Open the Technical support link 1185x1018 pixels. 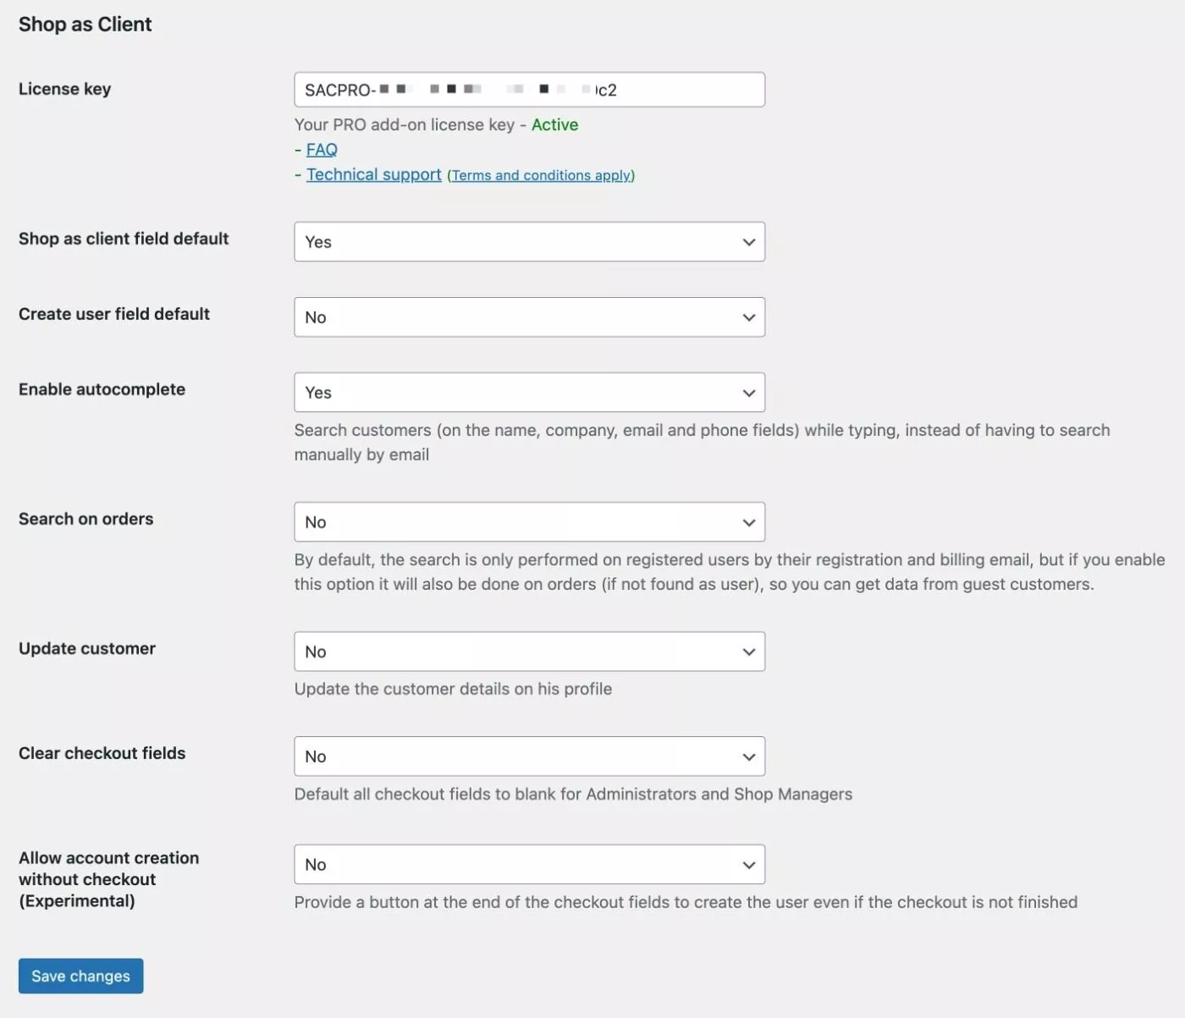(373, 174)
